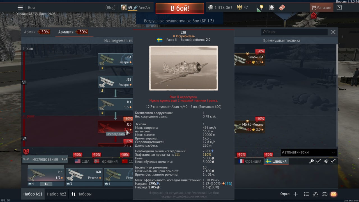The height and width of the screenshot is (202, 359).
Task: Click the lightbulb hints icon
Action: (x=261, y=8)
